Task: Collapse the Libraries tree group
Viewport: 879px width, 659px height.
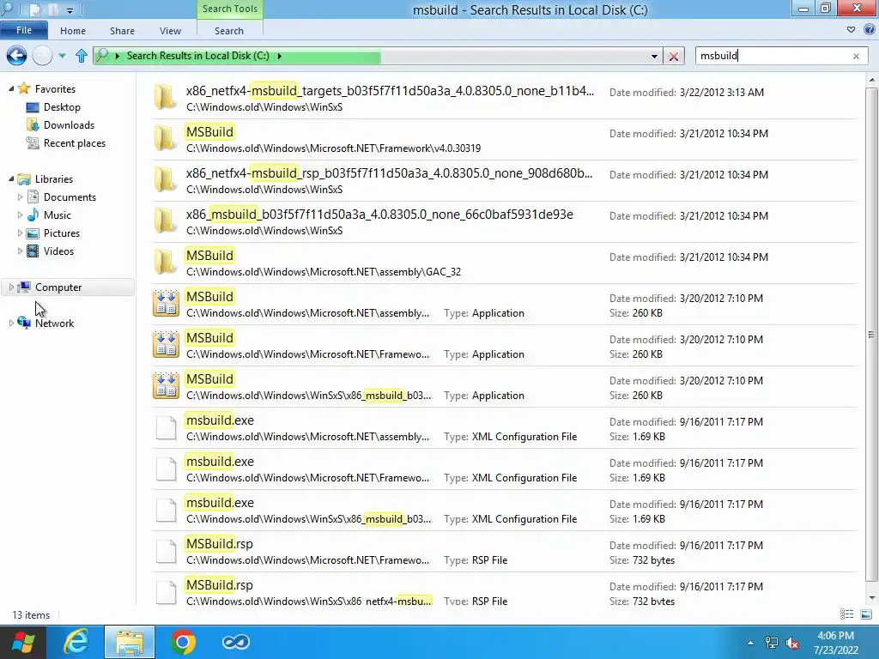Action: coord(11,179)
